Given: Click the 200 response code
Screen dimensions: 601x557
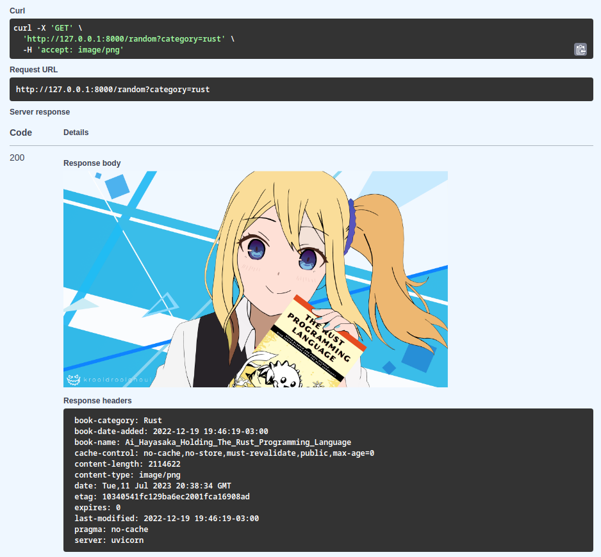Looking at the screenshot, I should click(17, 158).
